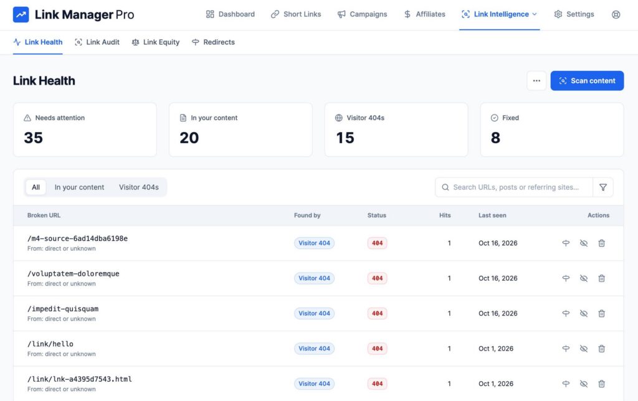The width and height of the screenshot is (638, 401).
Task: Open the three-dots more options button
Action: [x=536, y=80]
